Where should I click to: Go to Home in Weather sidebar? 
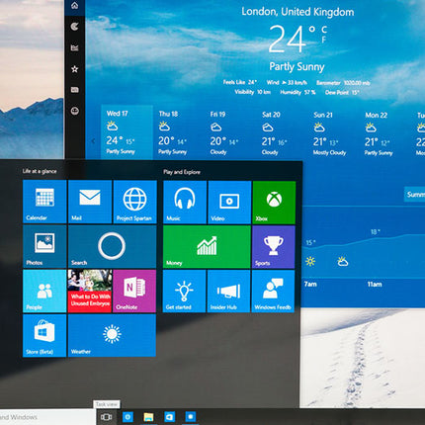(75, 6)
